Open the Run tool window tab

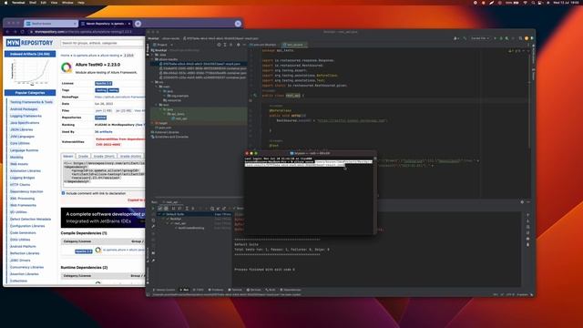click(x=184, y=290)
